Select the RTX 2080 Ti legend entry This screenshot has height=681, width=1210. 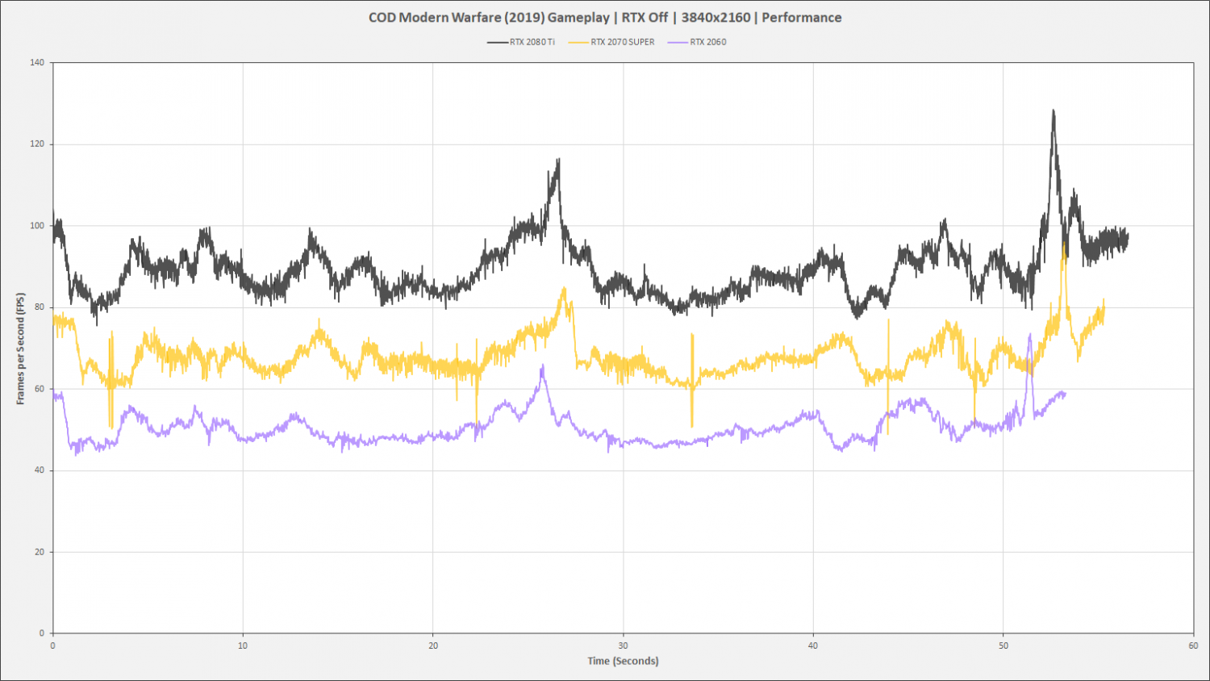(x=521, y=42)
